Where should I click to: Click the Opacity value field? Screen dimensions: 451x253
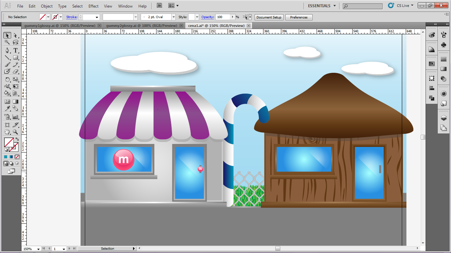[223, 17]
